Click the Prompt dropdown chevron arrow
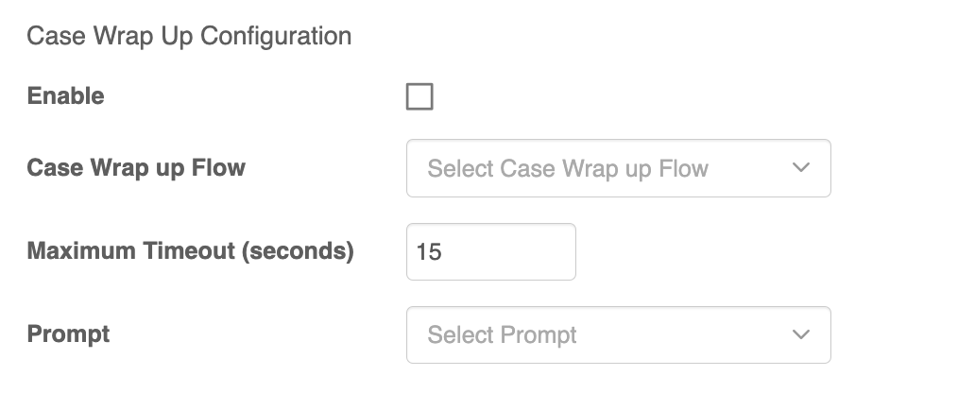The width and height of the screenshot is (975, 393). [801, 334]
